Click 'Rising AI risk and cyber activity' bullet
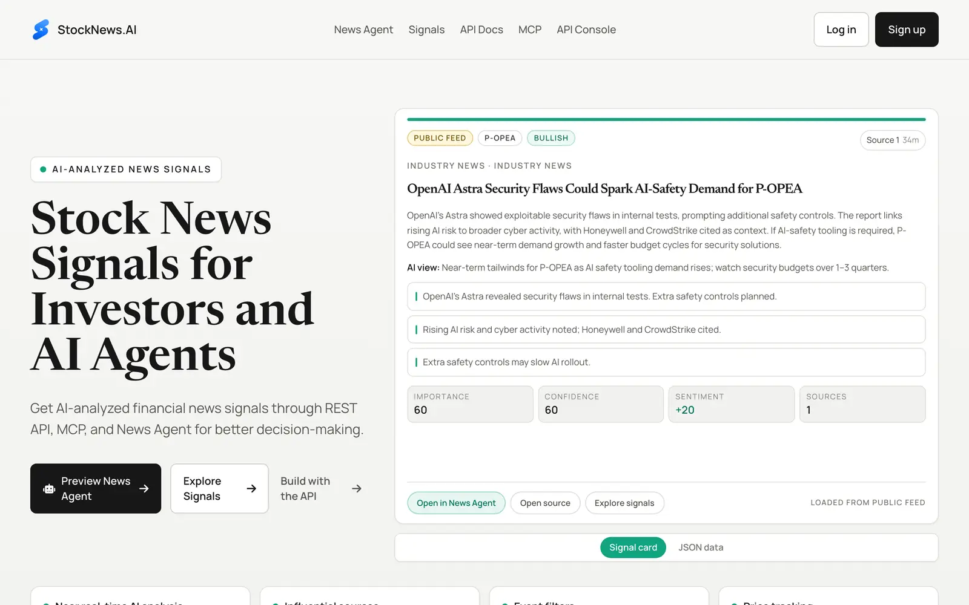The height and width of the screenshot is (605, 969). (666, 330)
